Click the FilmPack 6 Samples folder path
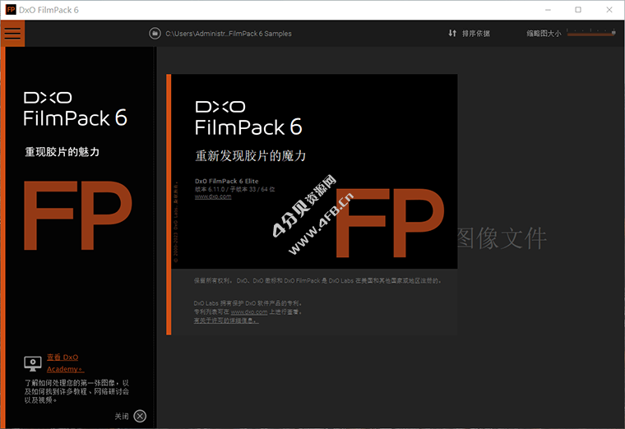 point(229,34)
